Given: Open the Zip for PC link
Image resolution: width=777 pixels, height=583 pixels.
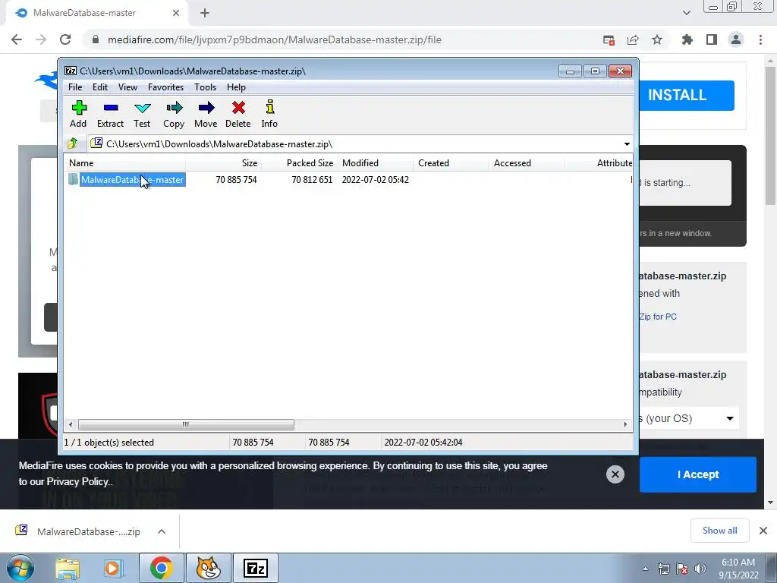Looking at the screenshot, I should pos(657,317).
